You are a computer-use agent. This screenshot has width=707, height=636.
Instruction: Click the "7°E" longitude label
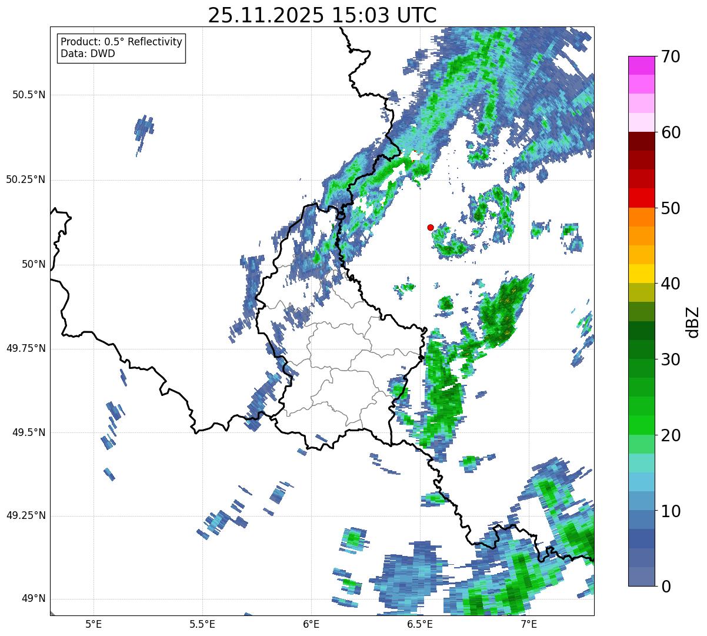[x=529, y=624]
